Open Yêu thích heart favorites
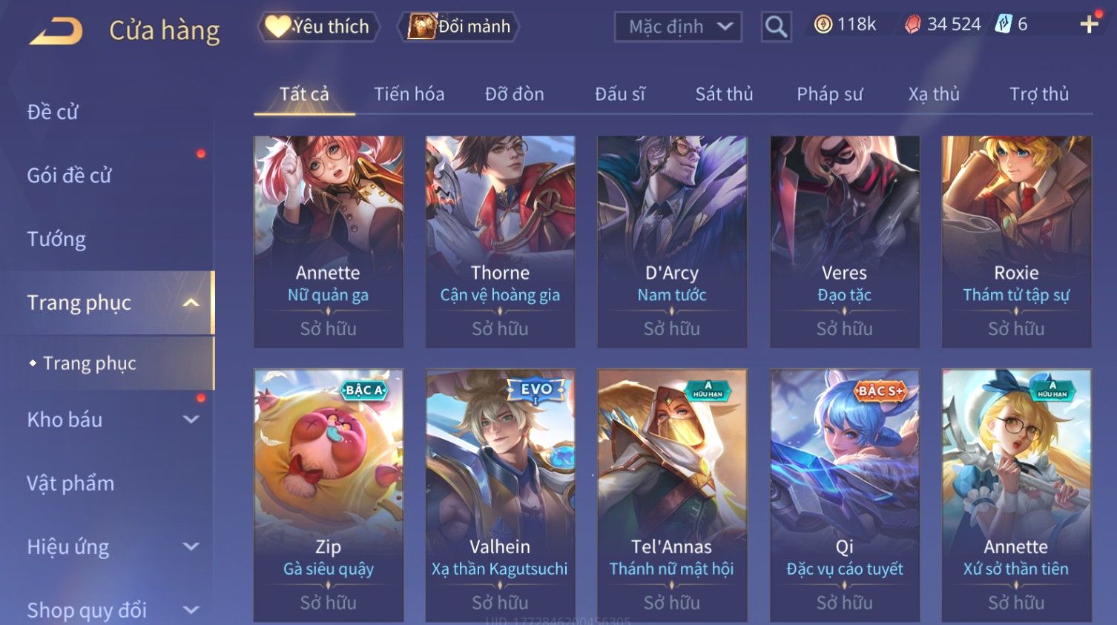Screen dimensions: 1117x625 click(319, 27)
